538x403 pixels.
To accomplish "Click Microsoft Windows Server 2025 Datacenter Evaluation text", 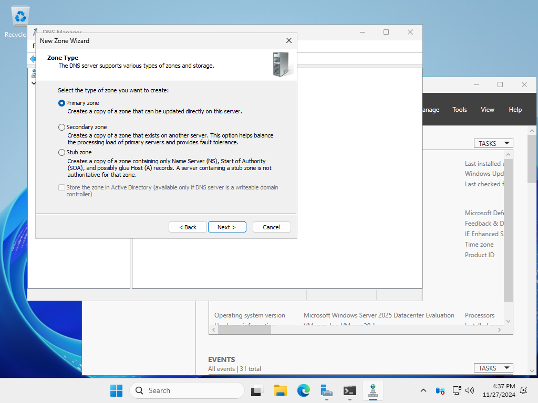I will coord(379,315).
